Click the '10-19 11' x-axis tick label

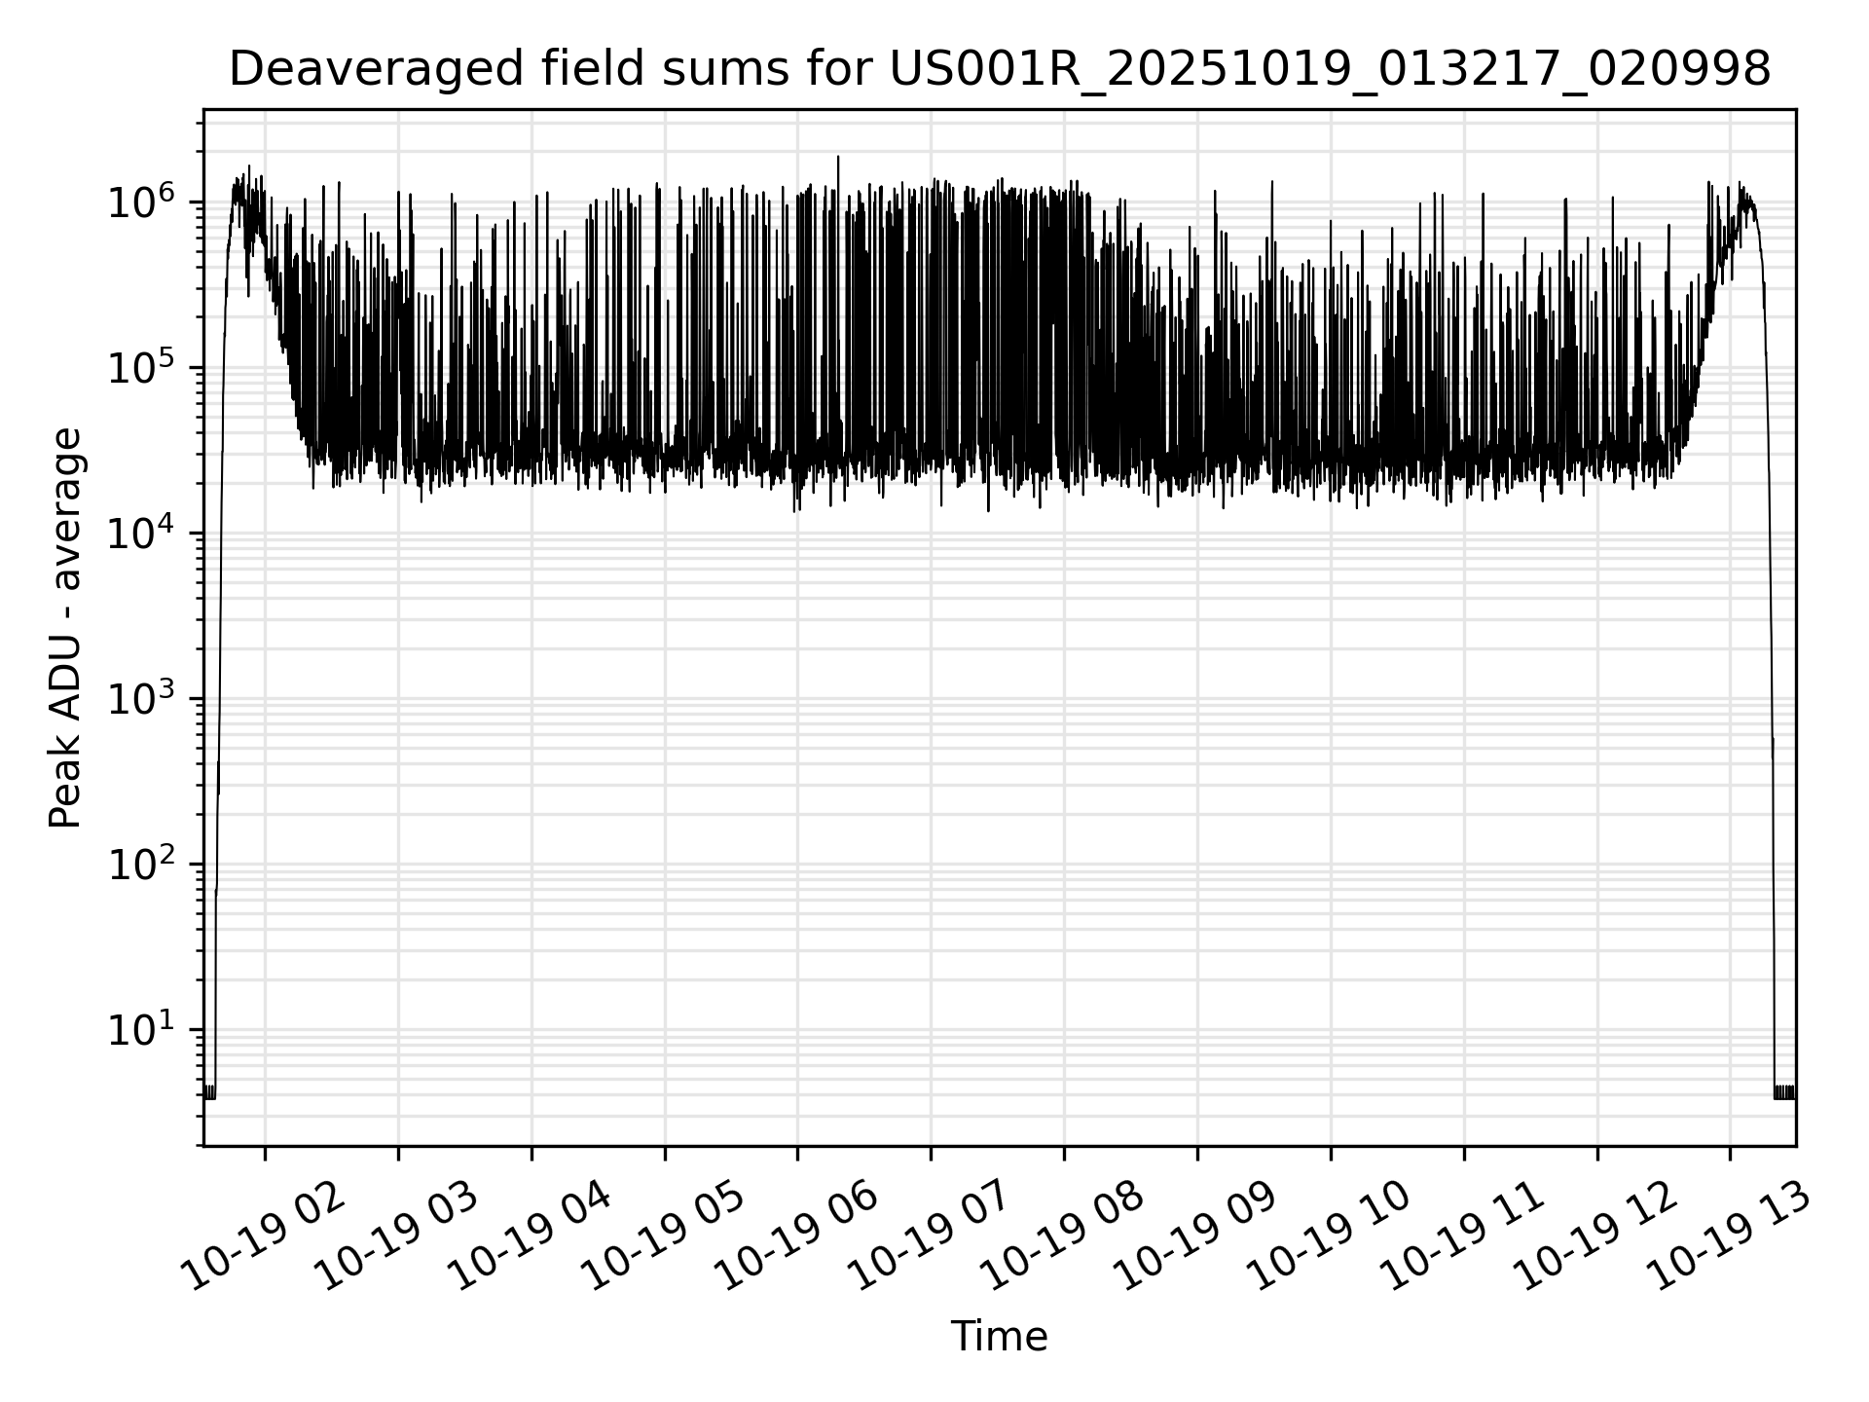[1464, 1236]
